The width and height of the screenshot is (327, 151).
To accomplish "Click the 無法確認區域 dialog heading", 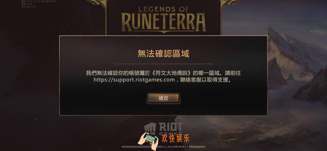I will pyautogui.click(x=163, y=54).
